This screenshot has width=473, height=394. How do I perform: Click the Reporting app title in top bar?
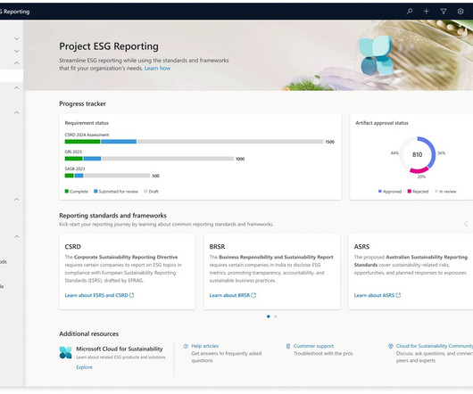point(15,12)
